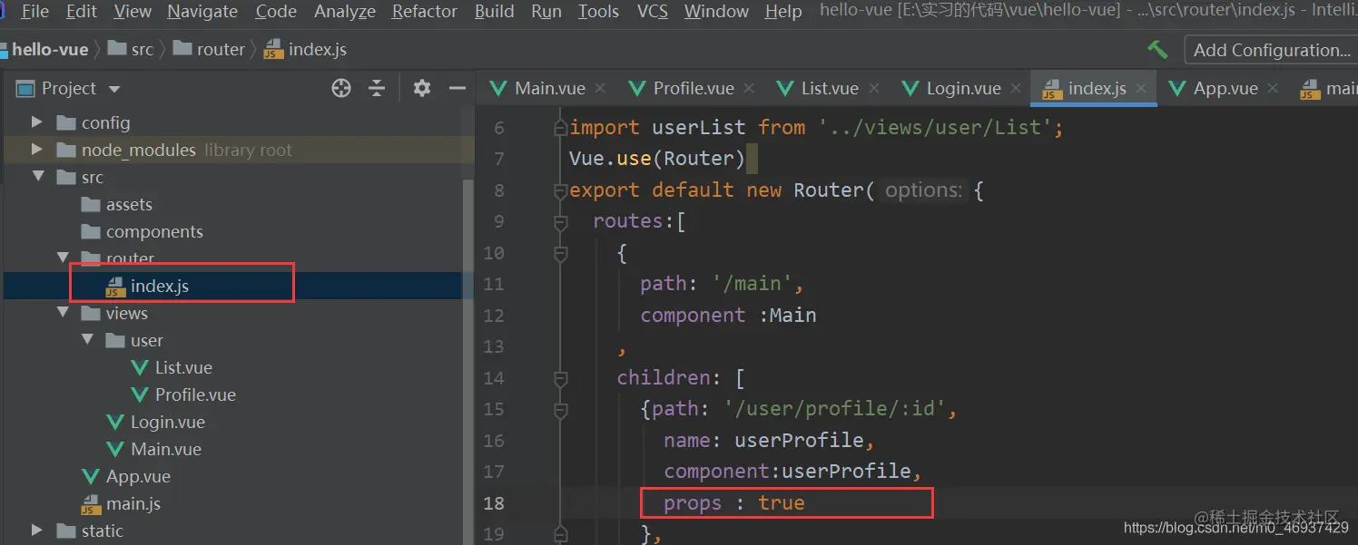Close the Main.vue tab
1358x545 pixels.
(600, 88)
